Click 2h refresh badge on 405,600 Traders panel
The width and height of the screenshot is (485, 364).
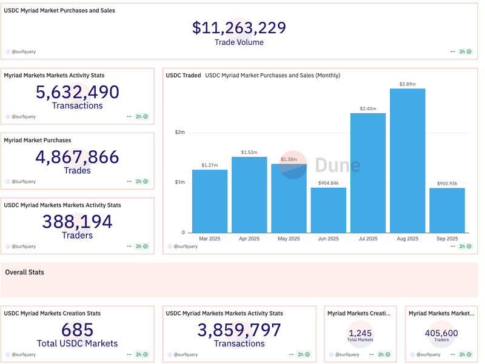coord(465,355)
